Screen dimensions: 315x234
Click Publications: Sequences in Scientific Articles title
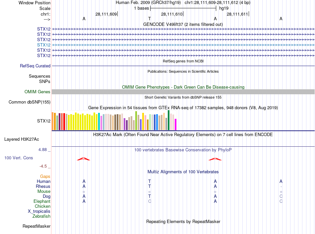183,71
